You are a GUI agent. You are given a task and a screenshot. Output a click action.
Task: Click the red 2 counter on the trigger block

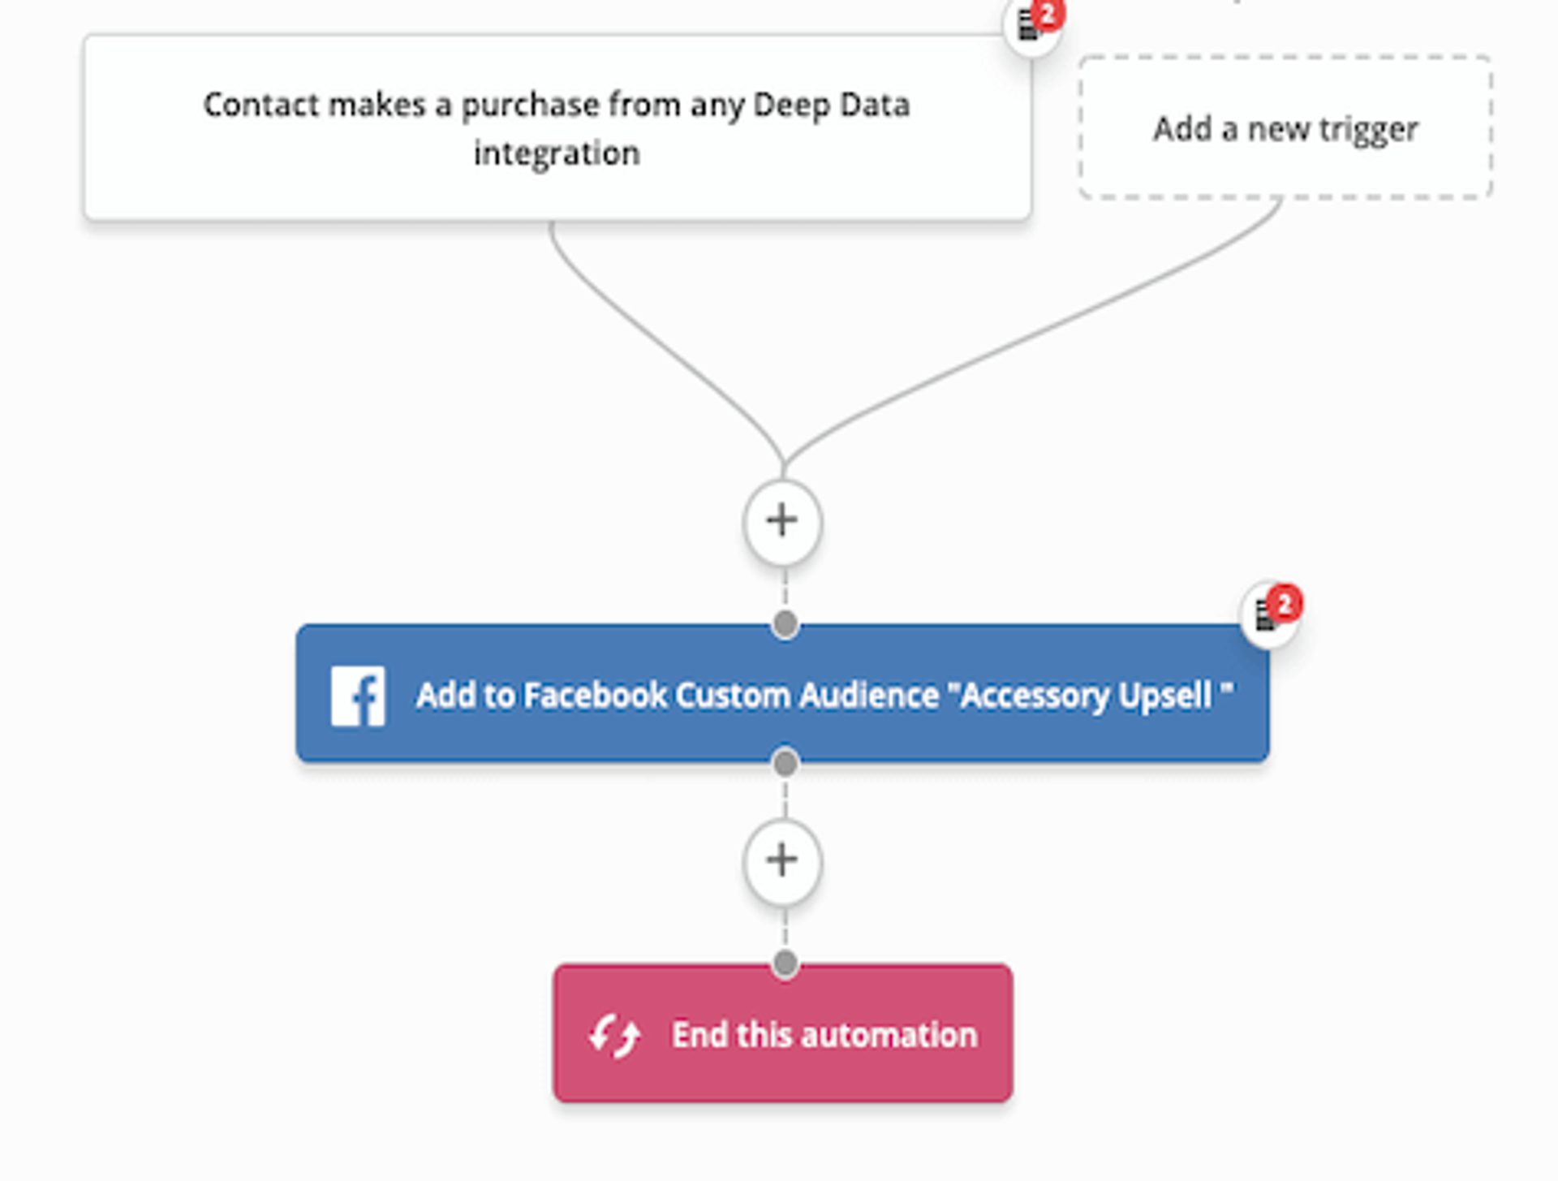(x=1048, y=13)
